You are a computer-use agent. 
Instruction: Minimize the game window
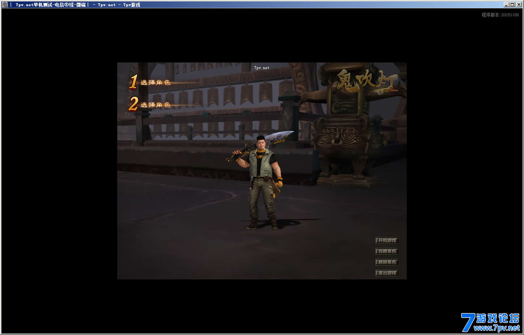pos(506,5)
